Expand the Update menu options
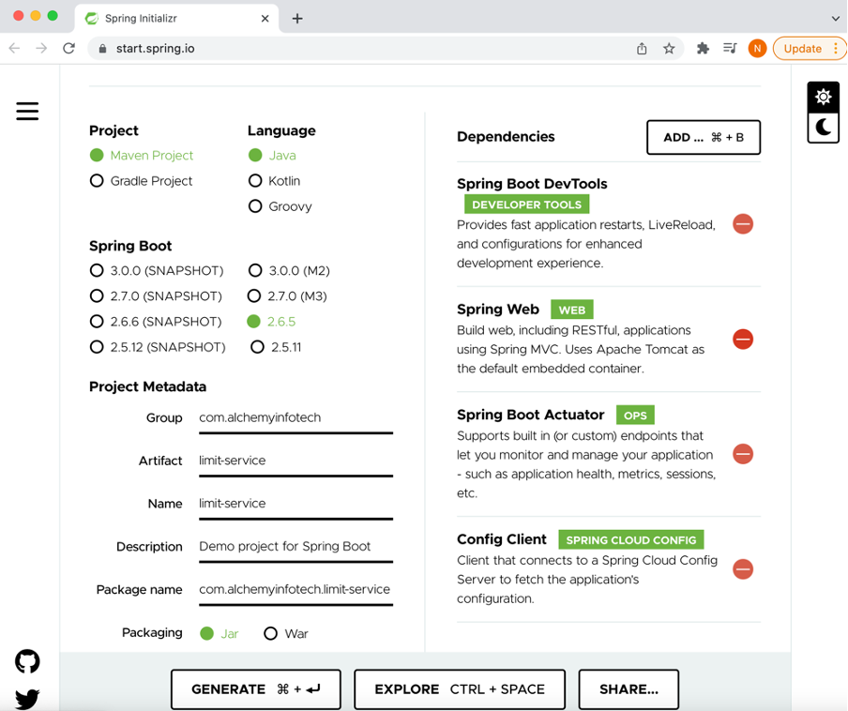The image size is (848, 711). coord(838,48)
